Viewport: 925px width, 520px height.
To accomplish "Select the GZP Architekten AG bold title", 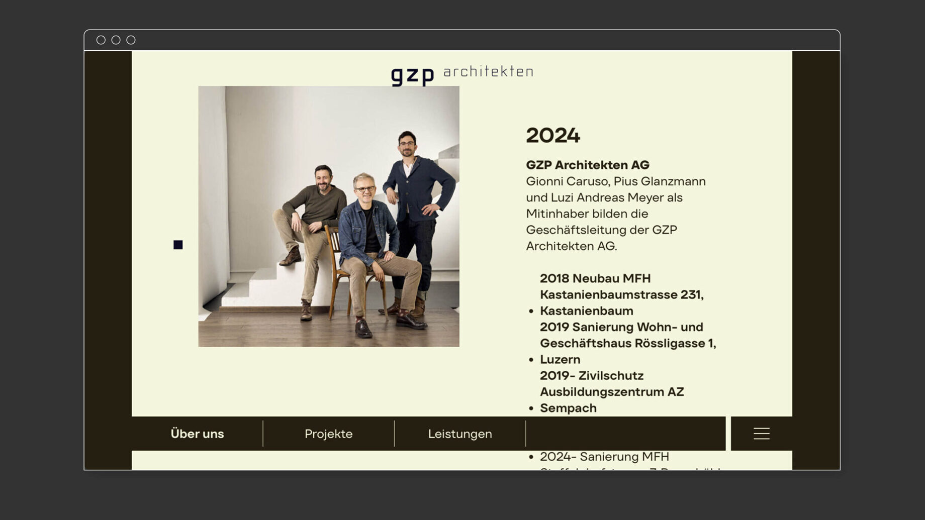I will click(588, 165).
